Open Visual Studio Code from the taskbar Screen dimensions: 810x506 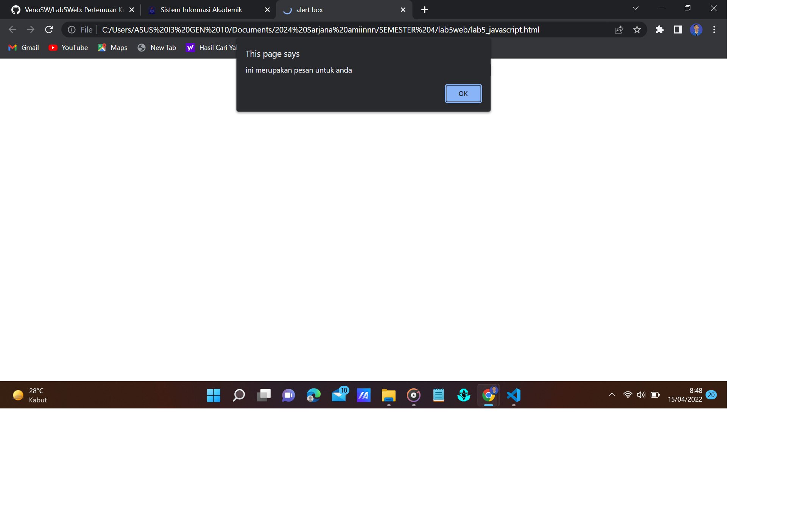[514, 395]
